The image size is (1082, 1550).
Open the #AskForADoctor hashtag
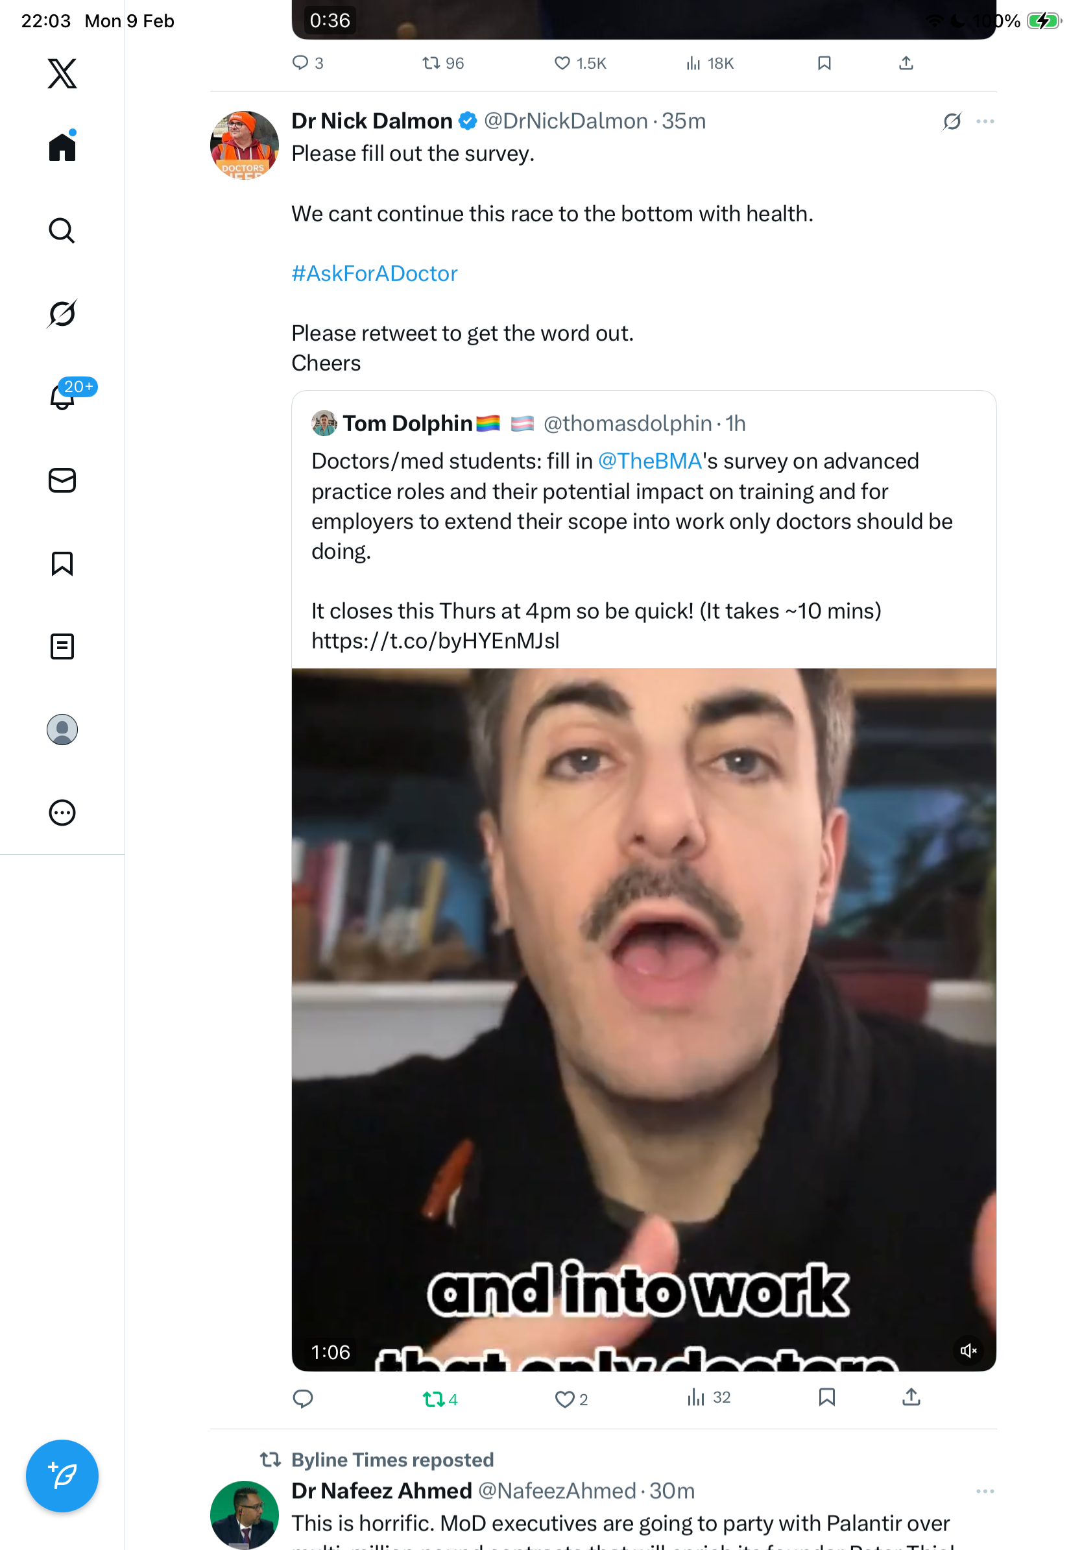pyautogui.click(x=374, y=273)
